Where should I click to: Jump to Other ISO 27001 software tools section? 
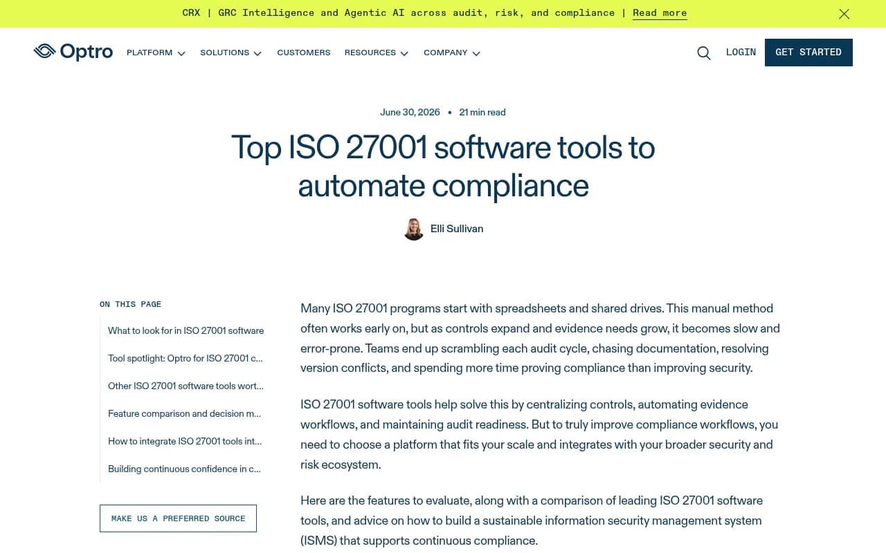point(186,386)
